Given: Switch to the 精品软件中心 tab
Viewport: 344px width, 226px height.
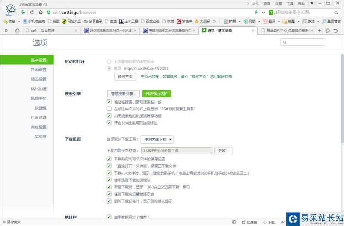Looking at the screenshot, I should pyautogui.click(x=287, y=31).
